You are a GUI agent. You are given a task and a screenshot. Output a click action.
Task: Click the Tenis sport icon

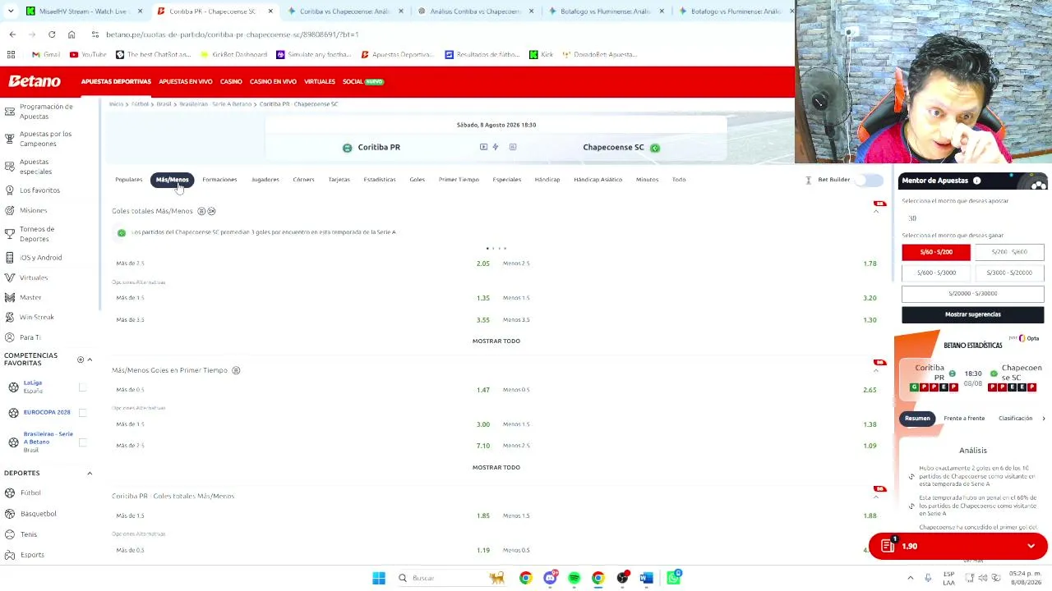point(10,534)
